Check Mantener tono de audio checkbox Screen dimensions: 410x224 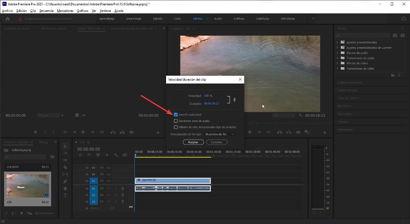coord(176,121)
